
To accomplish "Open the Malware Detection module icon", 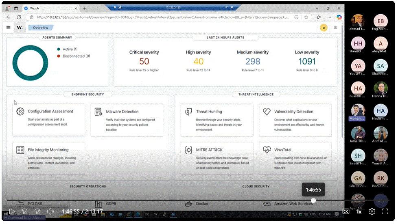I will 98,112.
